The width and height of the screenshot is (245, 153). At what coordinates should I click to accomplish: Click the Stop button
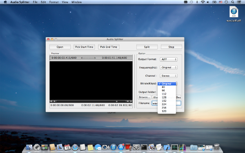coord(171,47)
